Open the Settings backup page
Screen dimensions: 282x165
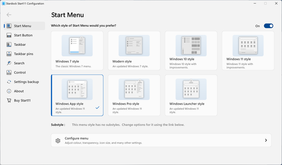pos(25,82)
